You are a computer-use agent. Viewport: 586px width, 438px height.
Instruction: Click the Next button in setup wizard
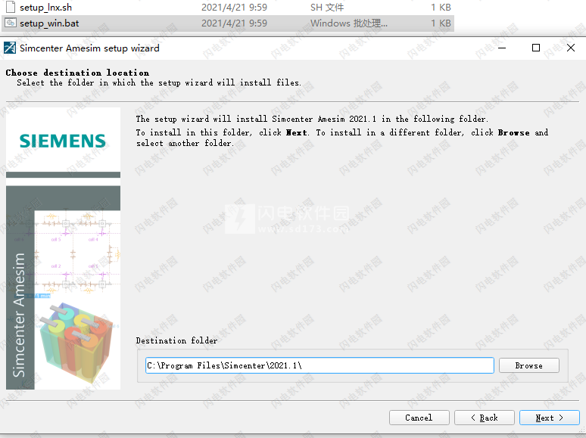pos(550,418)
